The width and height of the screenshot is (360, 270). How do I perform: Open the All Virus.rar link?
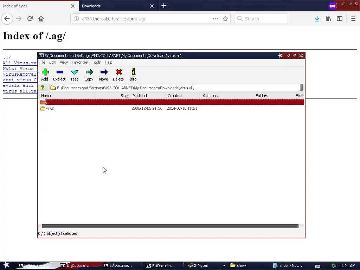coord(20,63)
